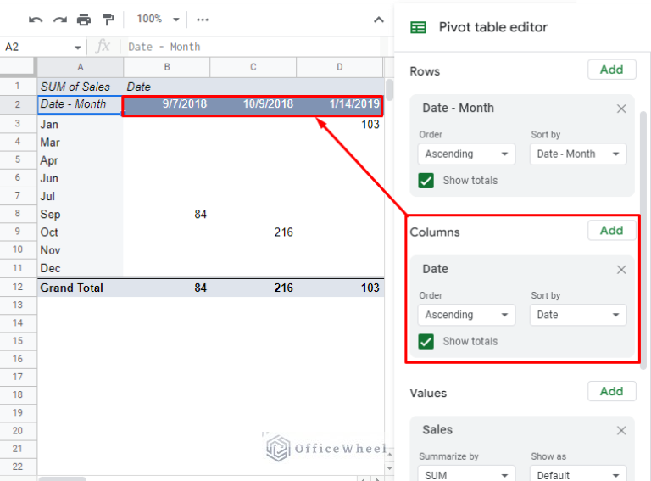Toggle Show totals under Date - Month
This screenshot has height=481, width=651.
(x=426, y=181)
